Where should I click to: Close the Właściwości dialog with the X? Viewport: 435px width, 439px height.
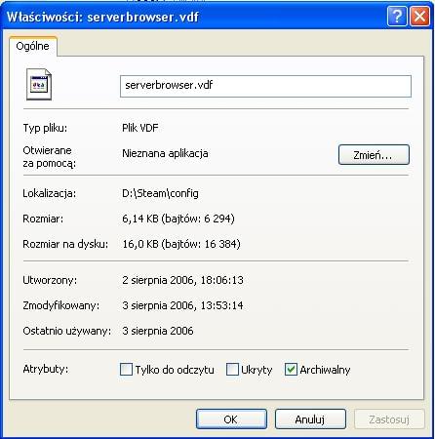click(x=419, y=16)
